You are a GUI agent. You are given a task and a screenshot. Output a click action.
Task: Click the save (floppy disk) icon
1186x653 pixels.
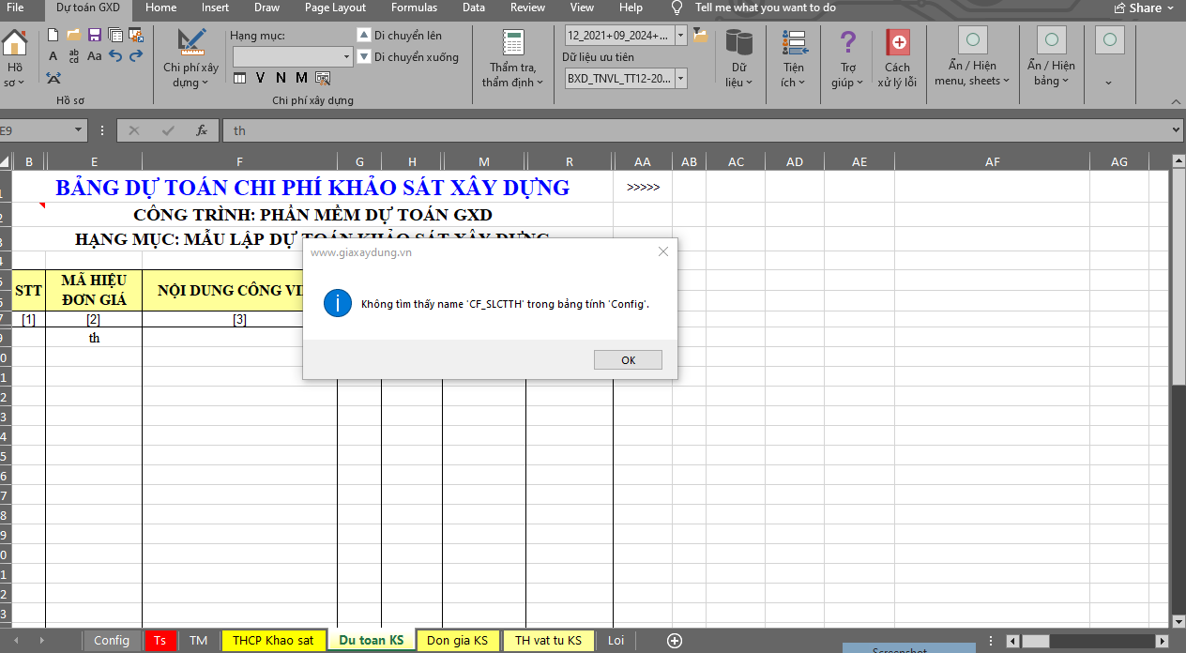pos(94,35)
